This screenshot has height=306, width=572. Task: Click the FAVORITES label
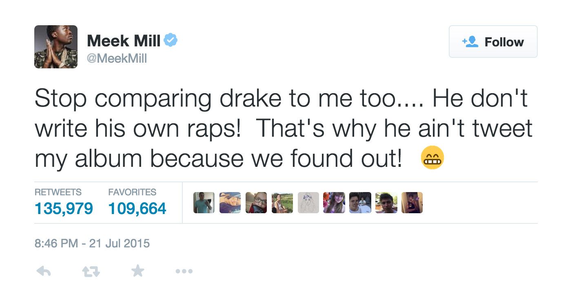[x=132, y=192]
